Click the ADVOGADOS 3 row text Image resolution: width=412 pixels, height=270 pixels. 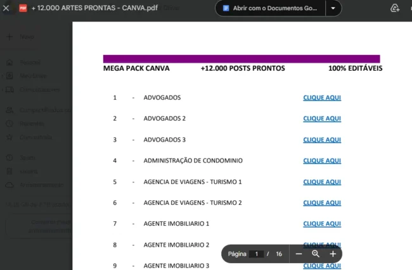click(165, 140)
